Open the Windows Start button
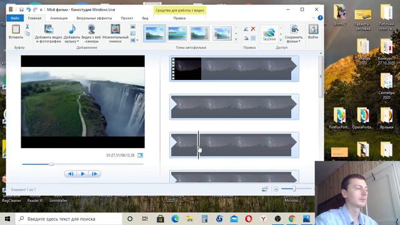 coord(7,219)
